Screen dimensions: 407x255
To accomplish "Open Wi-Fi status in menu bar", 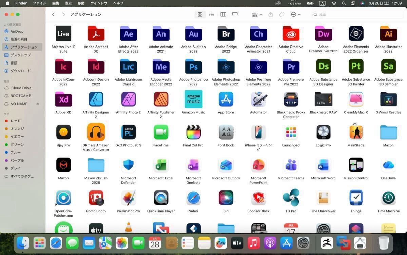I will (x=334, y=3).
